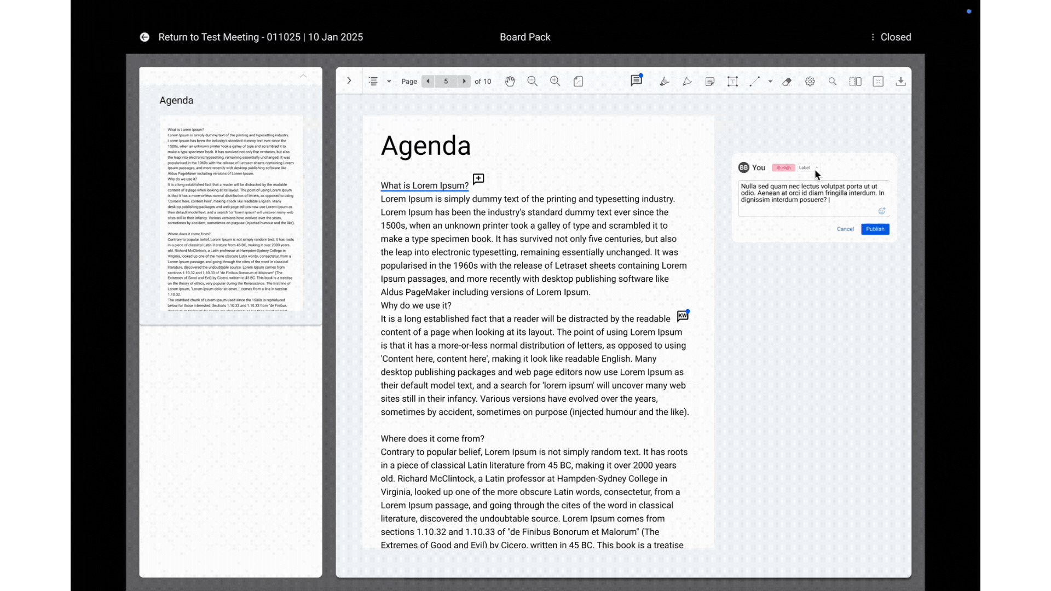Click the fit page icon
This screenshot has width=1051, height=591.
click(x=578, y=81)
